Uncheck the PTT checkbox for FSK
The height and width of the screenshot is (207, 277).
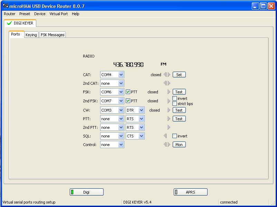pos(128,92)
